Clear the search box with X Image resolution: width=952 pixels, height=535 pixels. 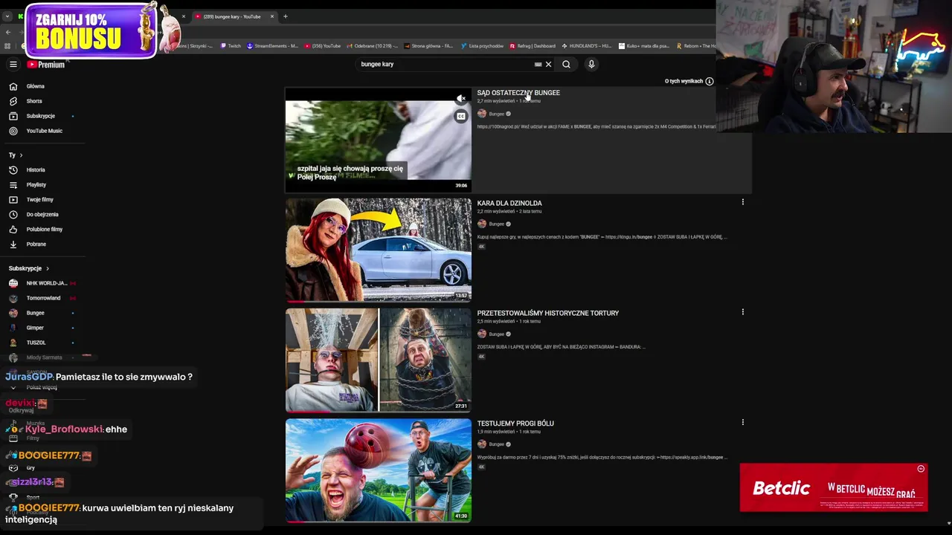point(549,65)
